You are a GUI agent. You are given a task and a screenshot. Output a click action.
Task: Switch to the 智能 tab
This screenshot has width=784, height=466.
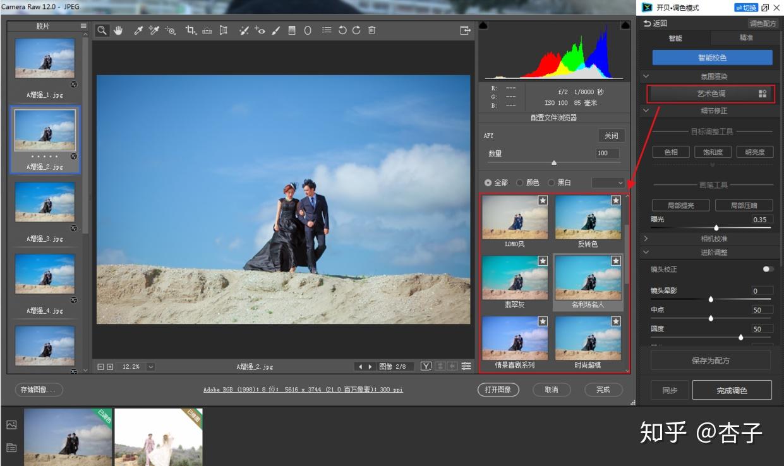[x=675, y=39]
